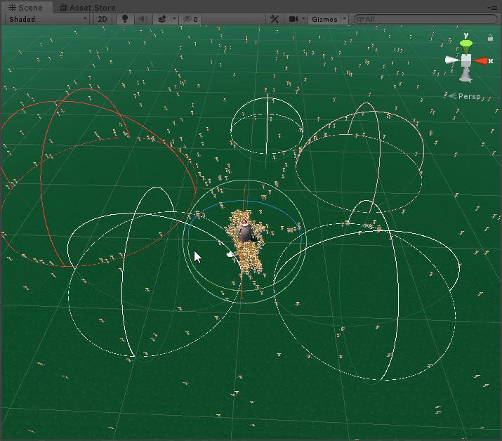The image size is (502, 441).
Task: Open the panel options menu icon
Action: pos(493,8)
